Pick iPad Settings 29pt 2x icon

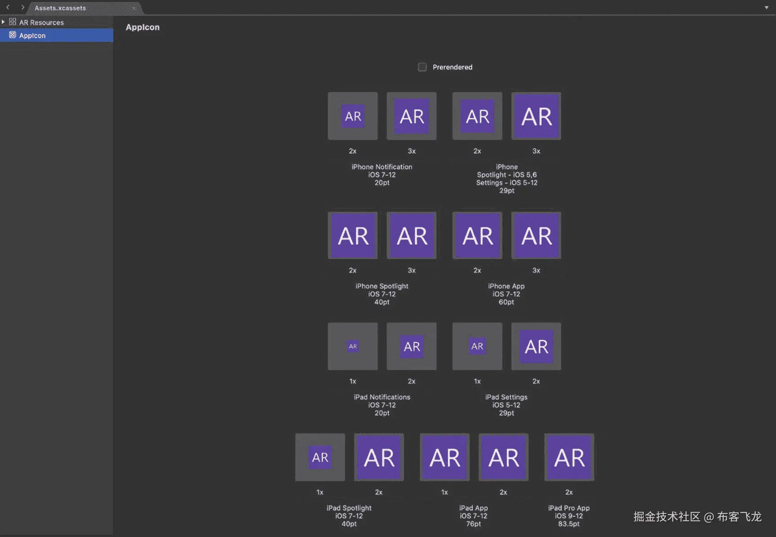[x=536, y=346]
